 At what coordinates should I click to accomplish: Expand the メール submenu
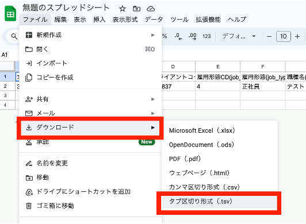tap(90, 113)
